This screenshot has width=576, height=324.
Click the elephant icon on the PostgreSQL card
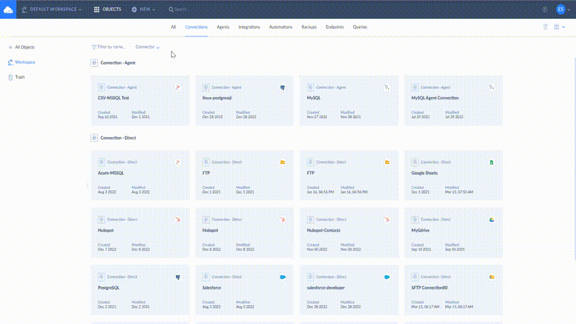[178, 277]
